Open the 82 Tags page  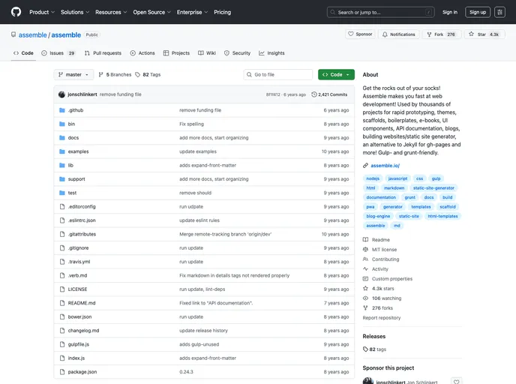148,75
